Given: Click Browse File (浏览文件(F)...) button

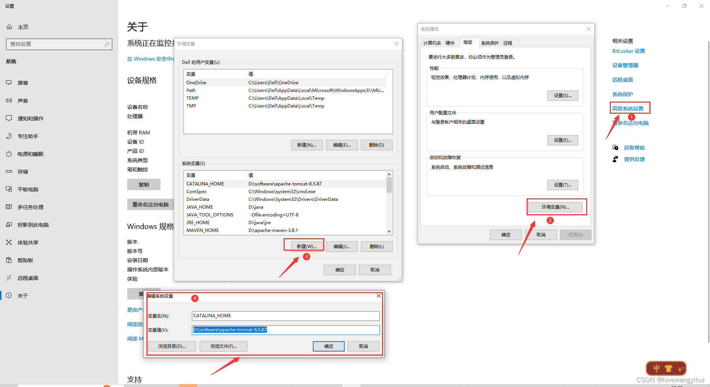Looking at the screenshot, I should [223, 346].
